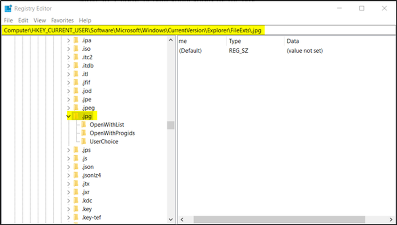Open the View menu

coord(40,21)
